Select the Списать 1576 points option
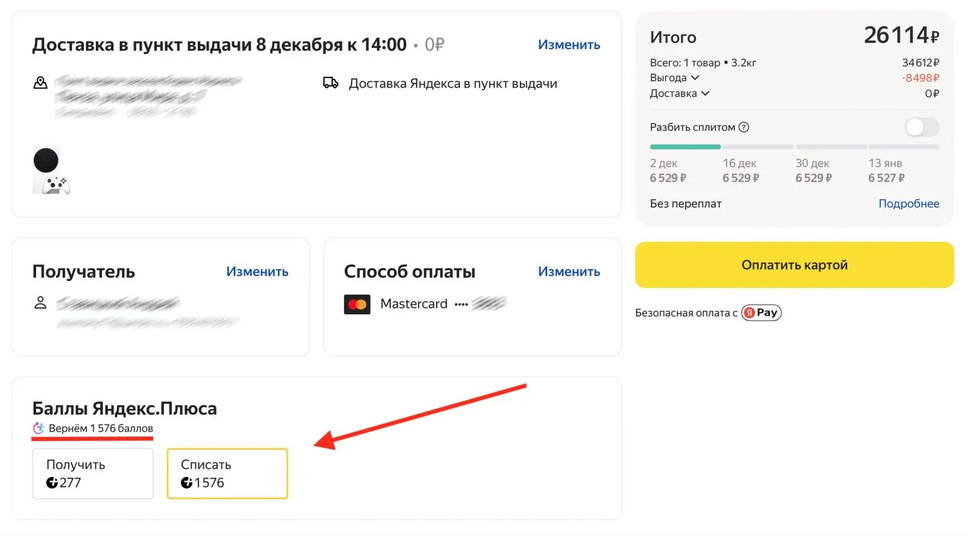Screen dimensions: 968x538 tap(227, 474)
